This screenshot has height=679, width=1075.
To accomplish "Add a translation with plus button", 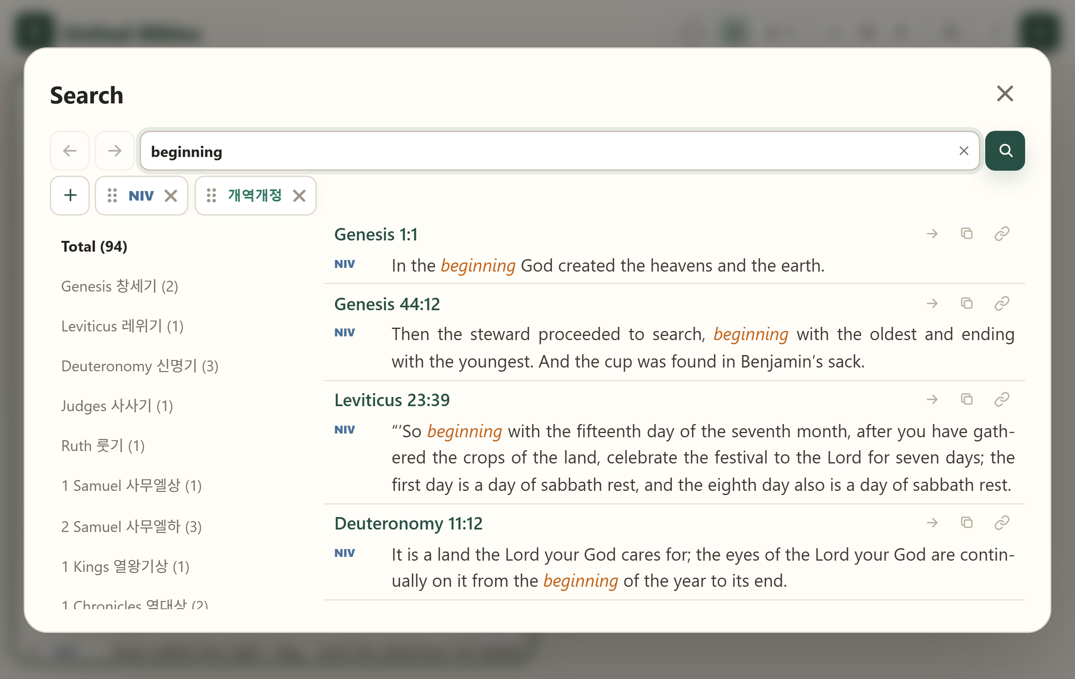I will click(70, 196).
